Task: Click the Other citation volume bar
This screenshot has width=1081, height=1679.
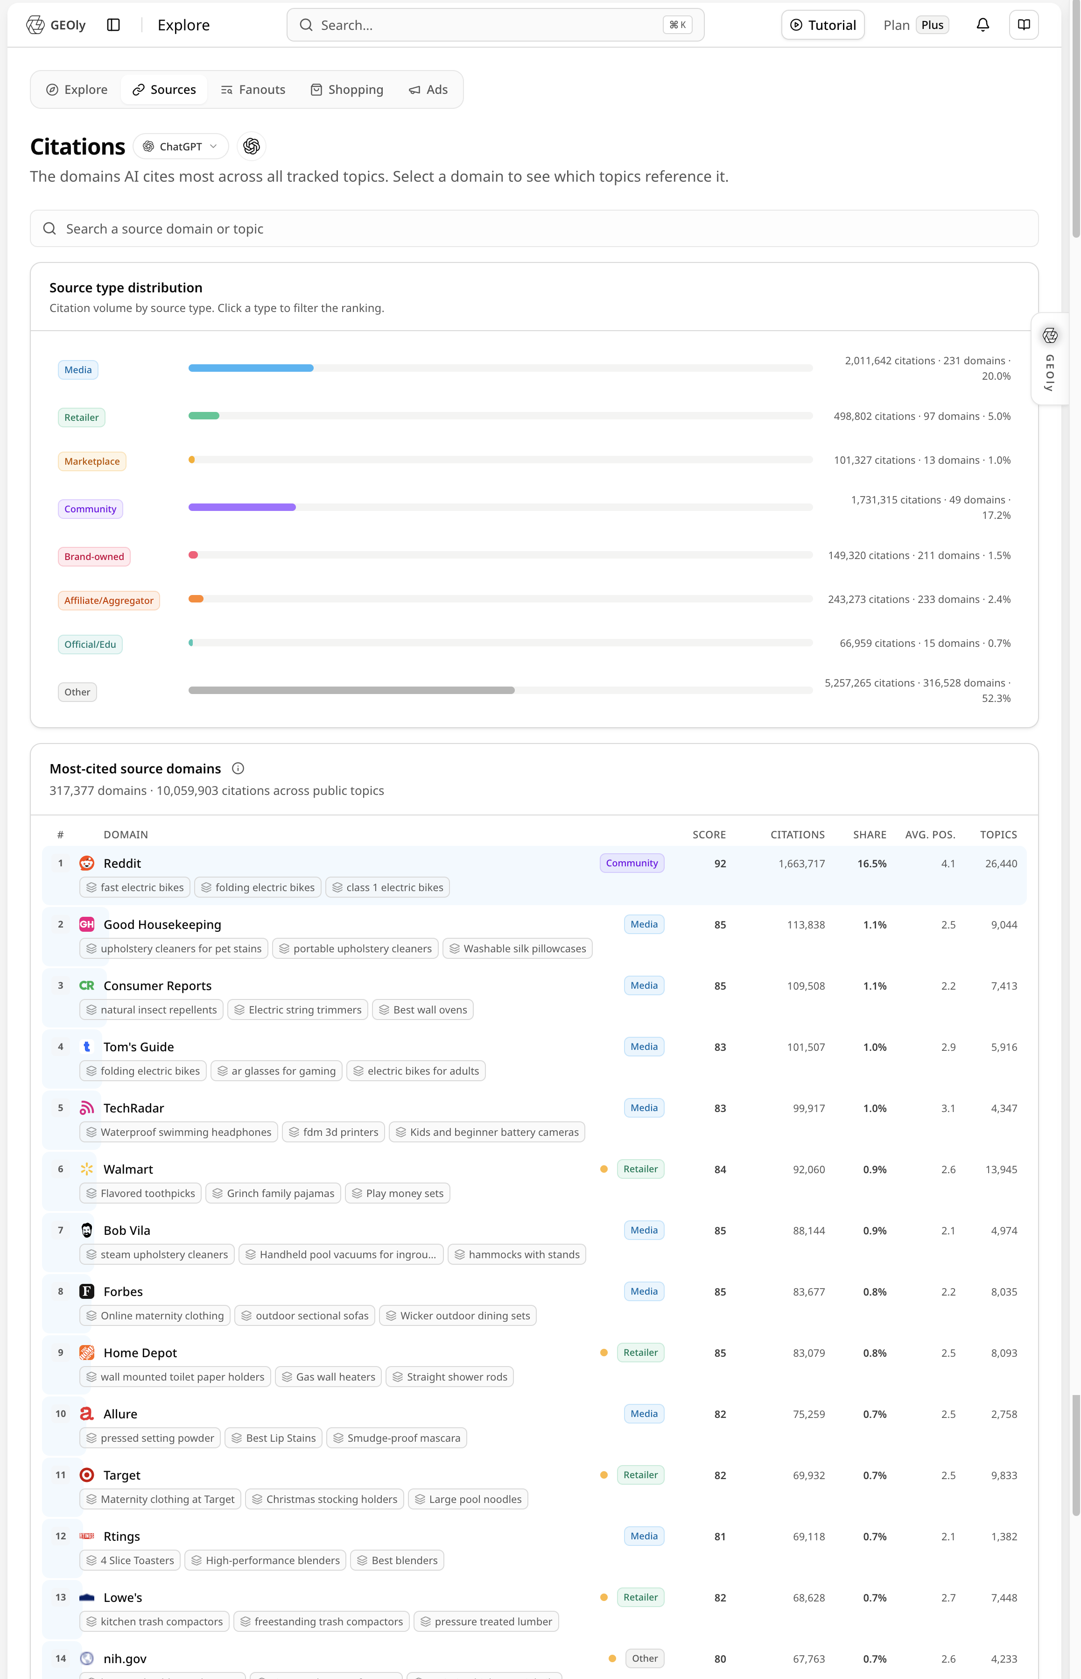Action: coord(500,690)
